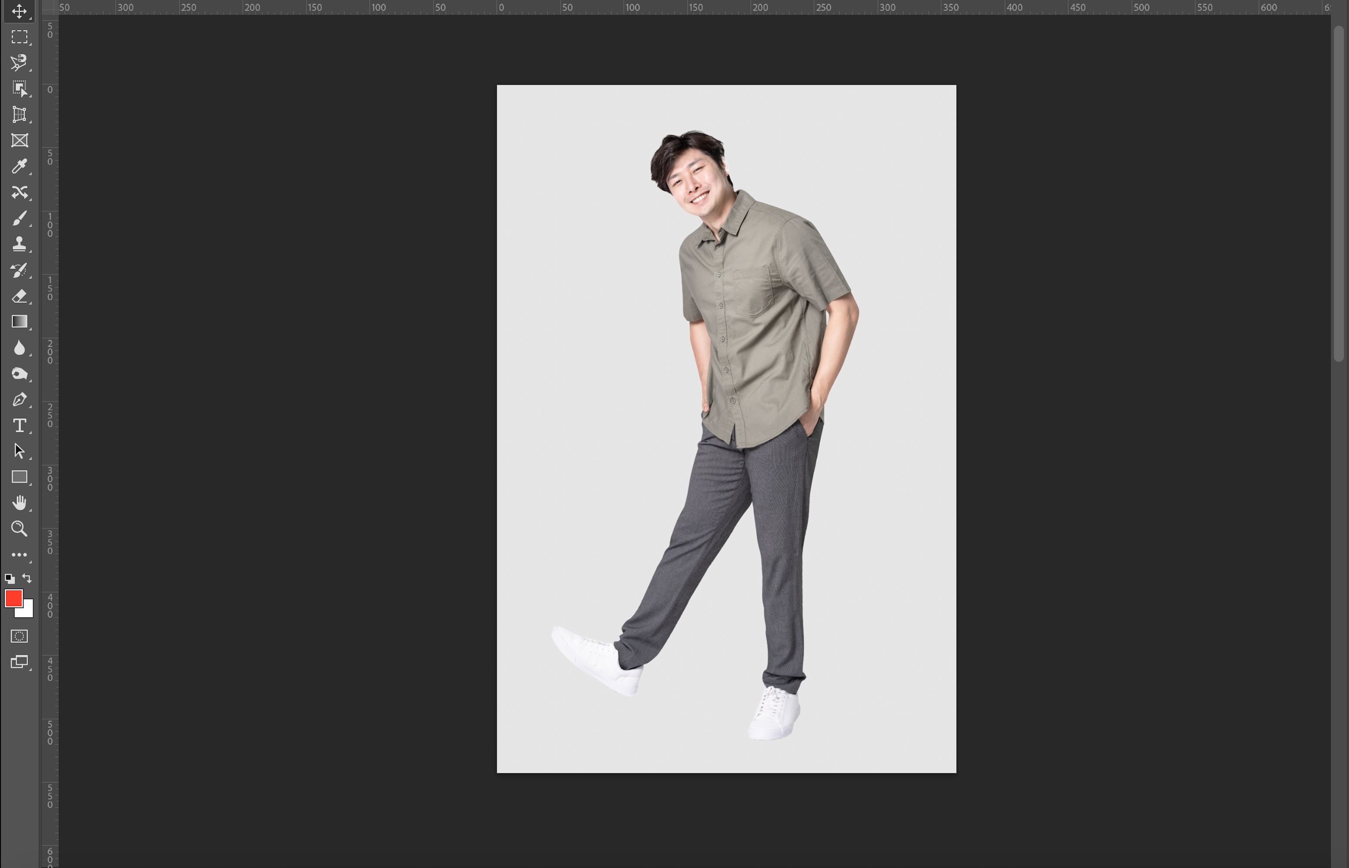Activate the Object Selection tool
Screen dimensions: 1349x868
coord(19,88)
